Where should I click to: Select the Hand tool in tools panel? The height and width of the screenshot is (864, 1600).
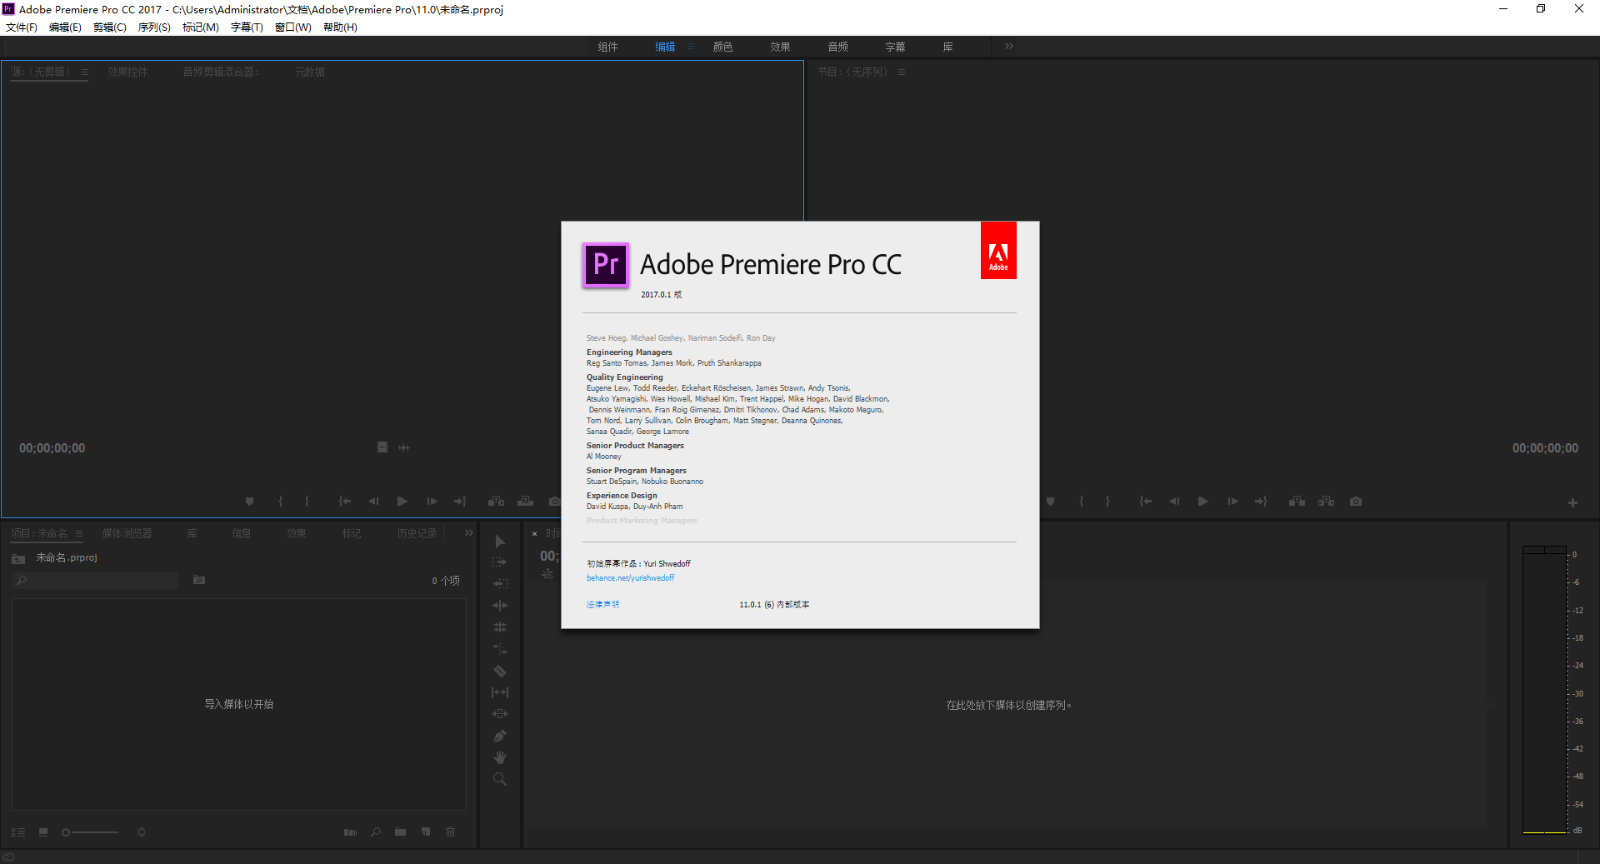[x=500, y=757]
